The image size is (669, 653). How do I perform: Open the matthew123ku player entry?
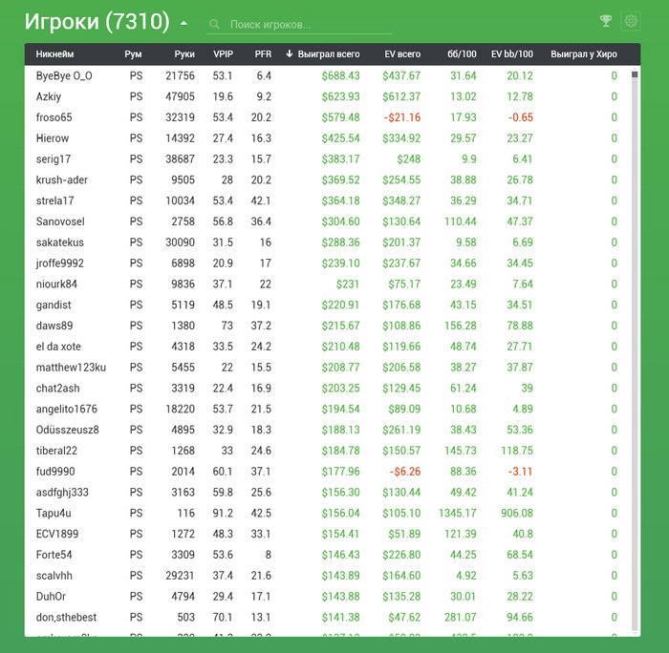(71, 368)
